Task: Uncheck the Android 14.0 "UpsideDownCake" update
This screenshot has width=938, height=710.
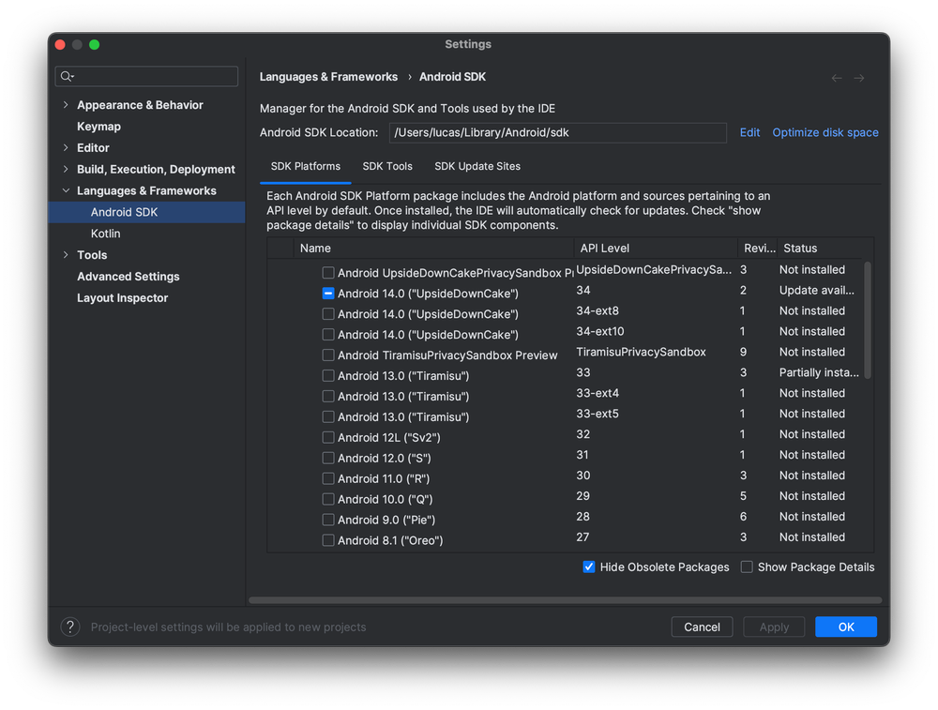Action: 328,293
